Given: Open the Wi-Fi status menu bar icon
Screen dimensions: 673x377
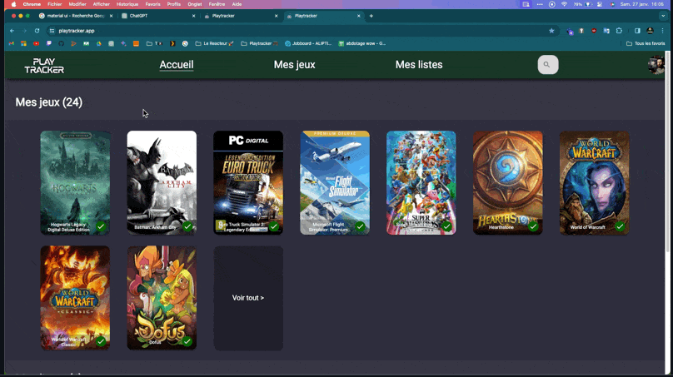Looking at the screenshot, I should tap(564, 4).
